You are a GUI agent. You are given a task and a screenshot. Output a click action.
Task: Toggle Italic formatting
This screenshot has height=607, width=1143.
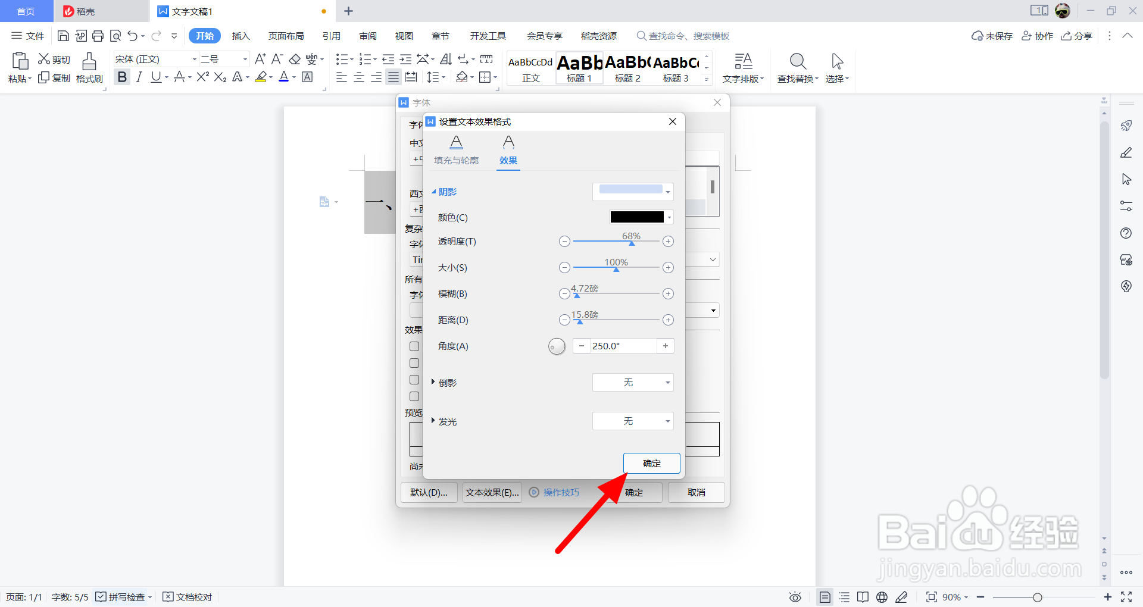tap(139, 77)
